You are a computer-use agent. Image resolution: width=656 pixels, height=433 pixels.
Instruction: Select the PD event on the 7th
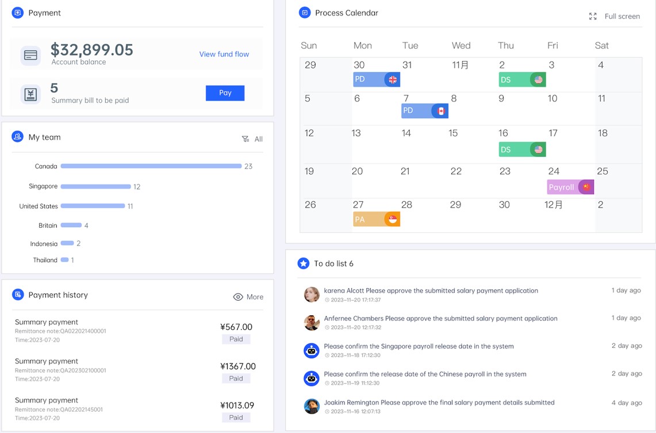point(424,111)
